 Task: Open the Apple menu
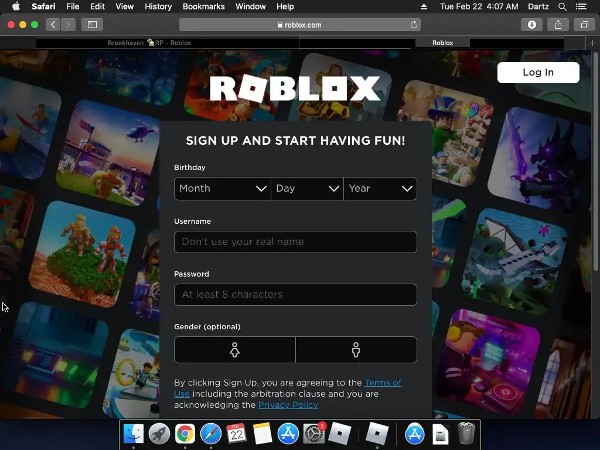pos(16,6)
